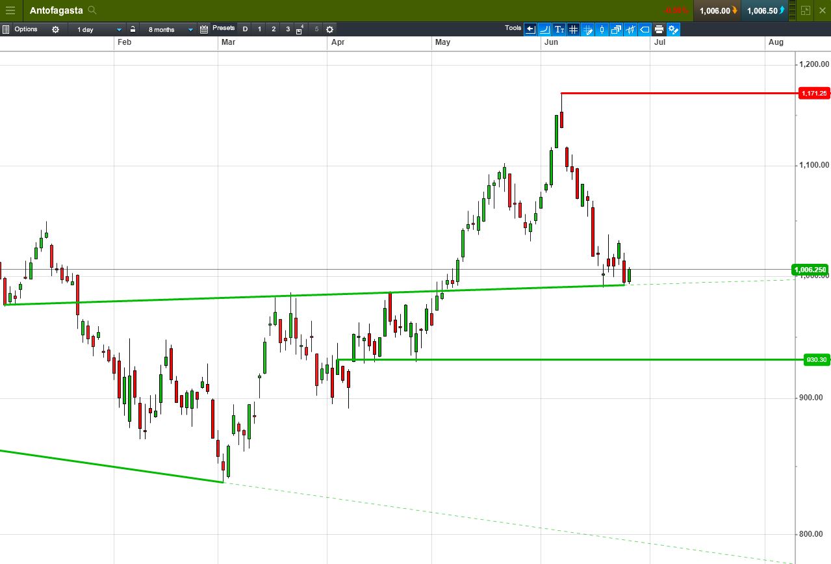The width and height of the screenshot is (831, 564).
Task: Expand the 1 day interval dropdown
Action: (97, 29)
